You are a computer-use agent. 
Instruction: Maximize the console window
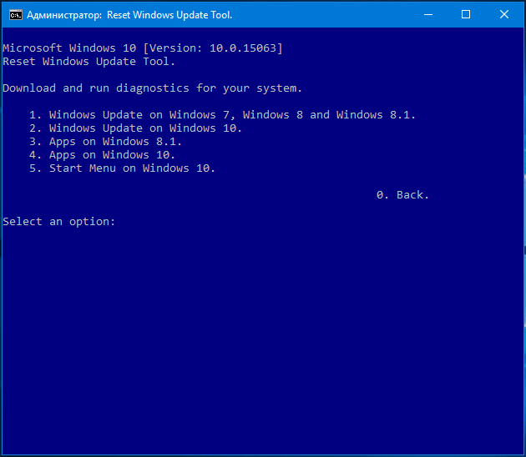click(x=466, y=14)
